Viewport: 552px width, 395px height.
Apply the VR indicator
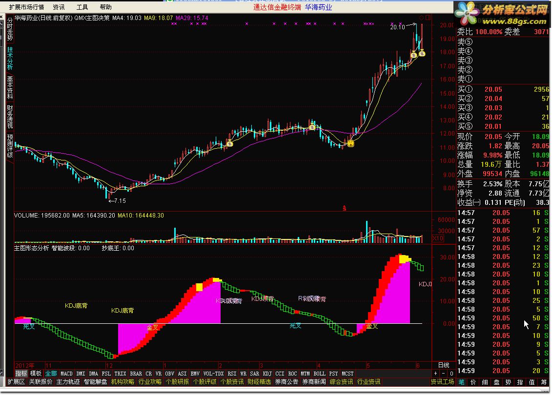click(x=159, y=374)
